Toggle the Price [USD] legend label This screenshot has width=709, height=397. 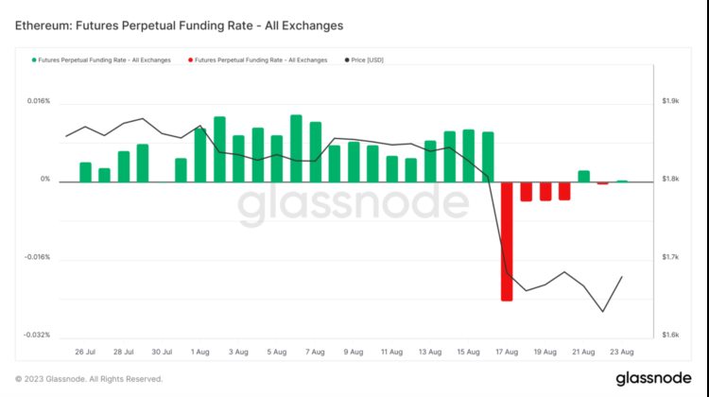coord(370,60)
